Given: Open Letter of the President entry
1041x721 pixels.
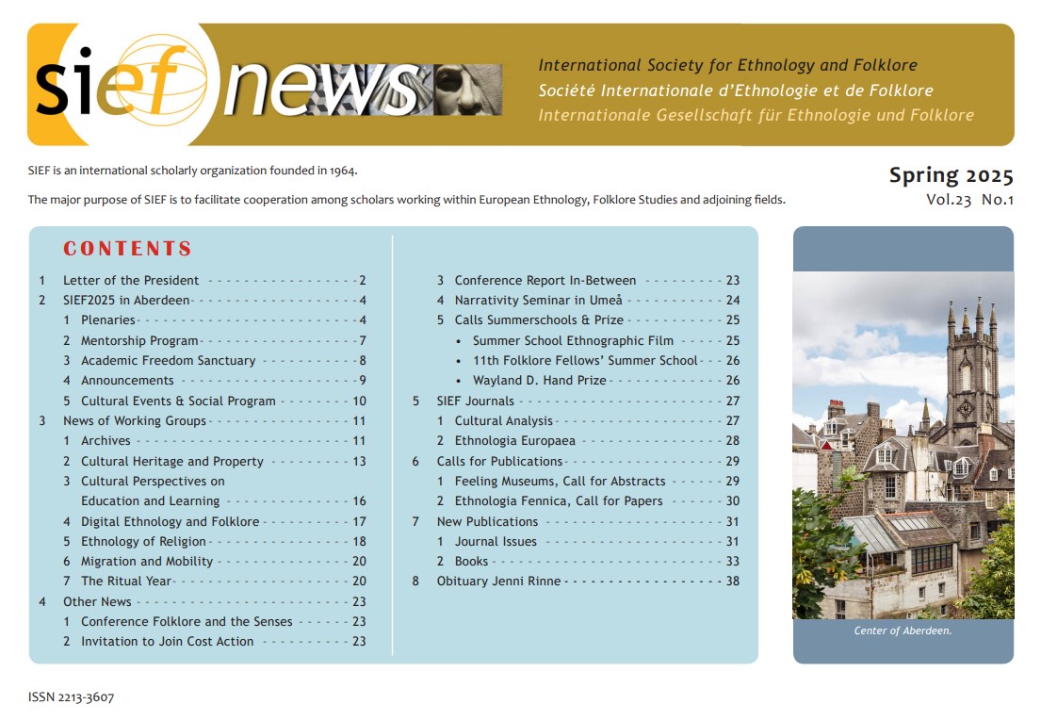Looking at the screenshot, I should 131,280.
